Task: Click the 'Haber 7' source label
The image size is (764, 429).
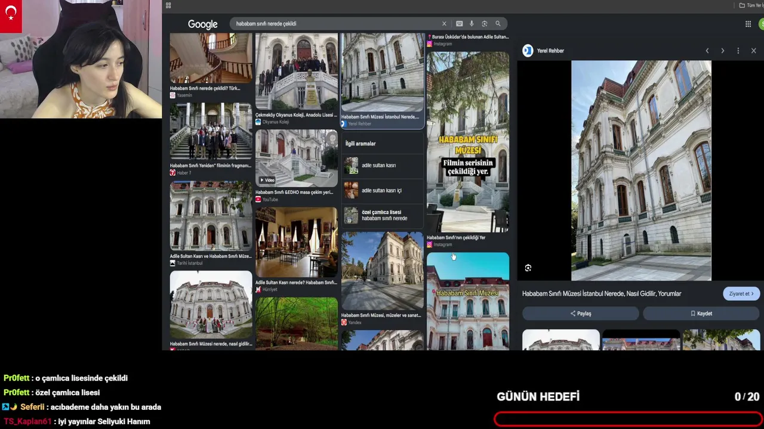Action: pyautogui.click(x=183, y=173)
